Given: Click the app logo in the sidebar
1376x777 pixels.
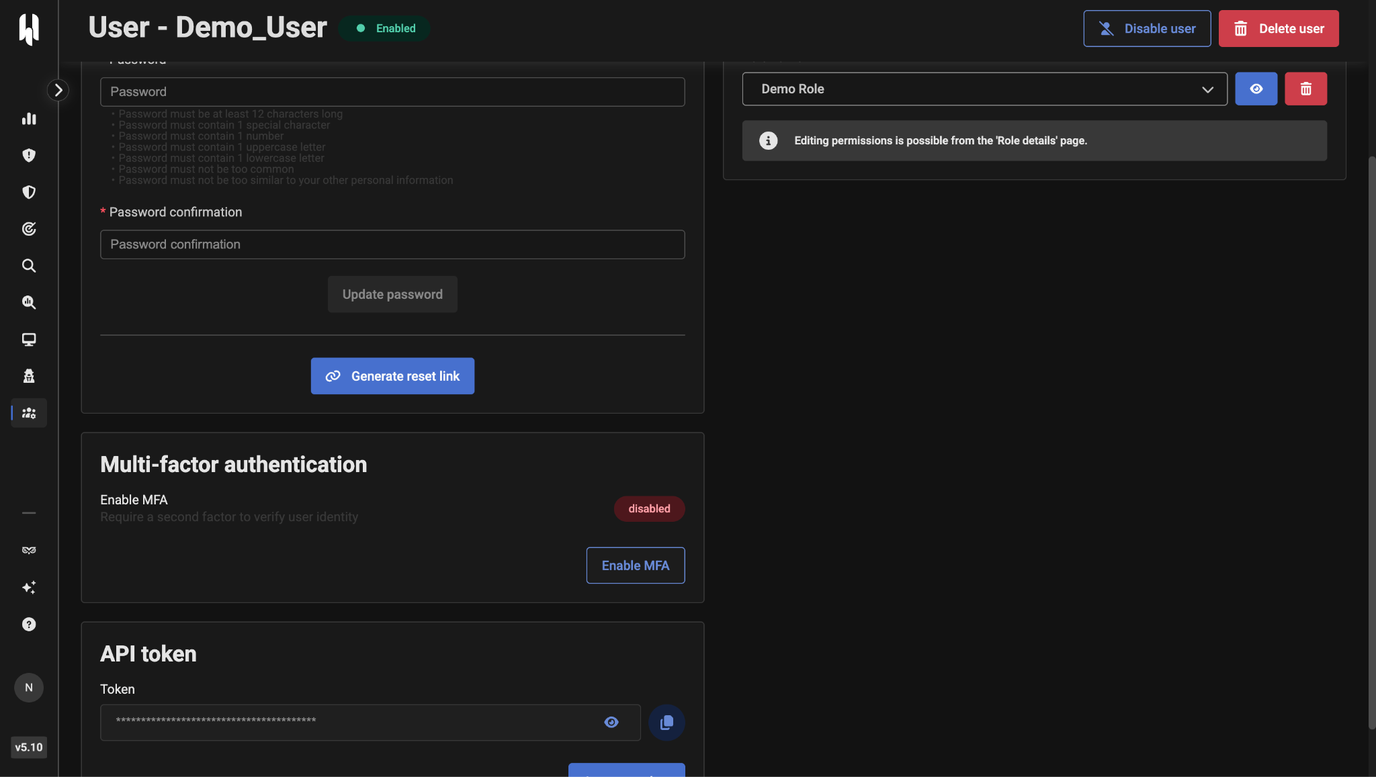Looking at the screenshot, I should [x=29, y=29].
